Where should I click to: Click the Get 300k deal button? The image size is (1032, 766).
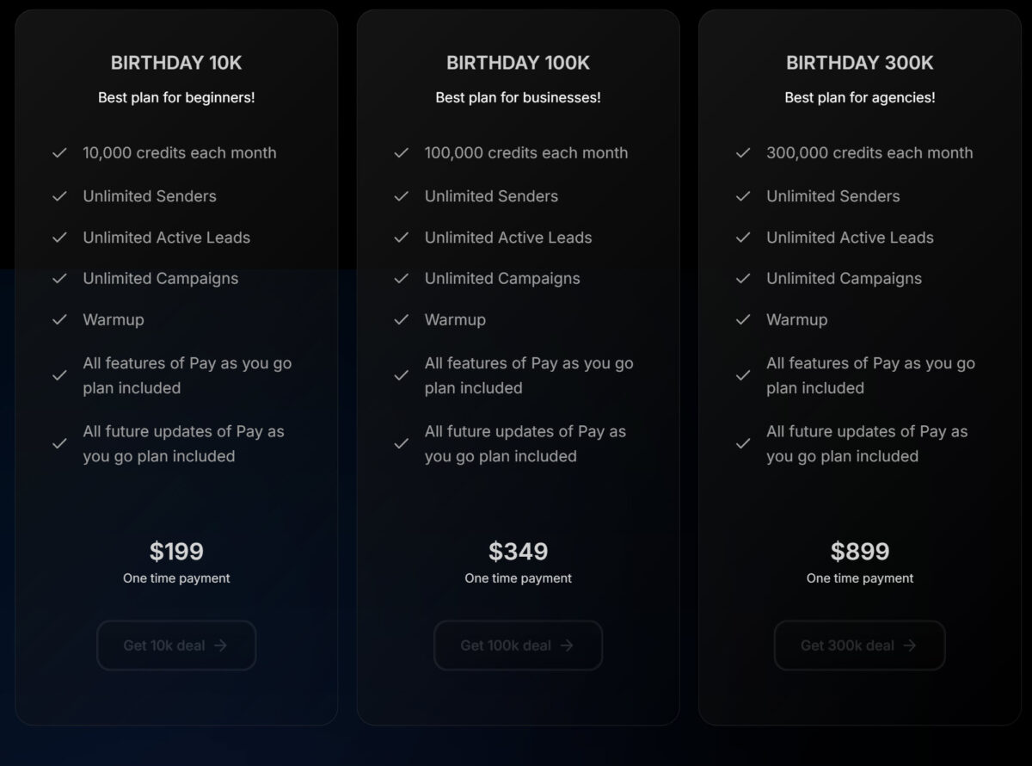[x=859, y=646]
